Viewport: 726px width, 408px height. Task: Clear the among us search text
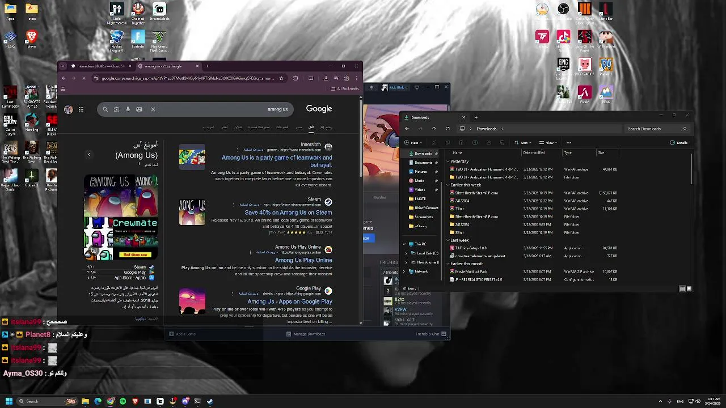coord(153,109)
